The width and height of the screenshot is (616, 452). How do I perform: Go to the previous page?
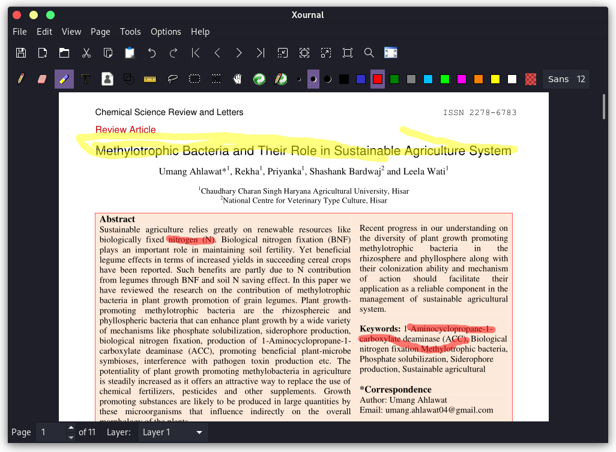(217, 53)
